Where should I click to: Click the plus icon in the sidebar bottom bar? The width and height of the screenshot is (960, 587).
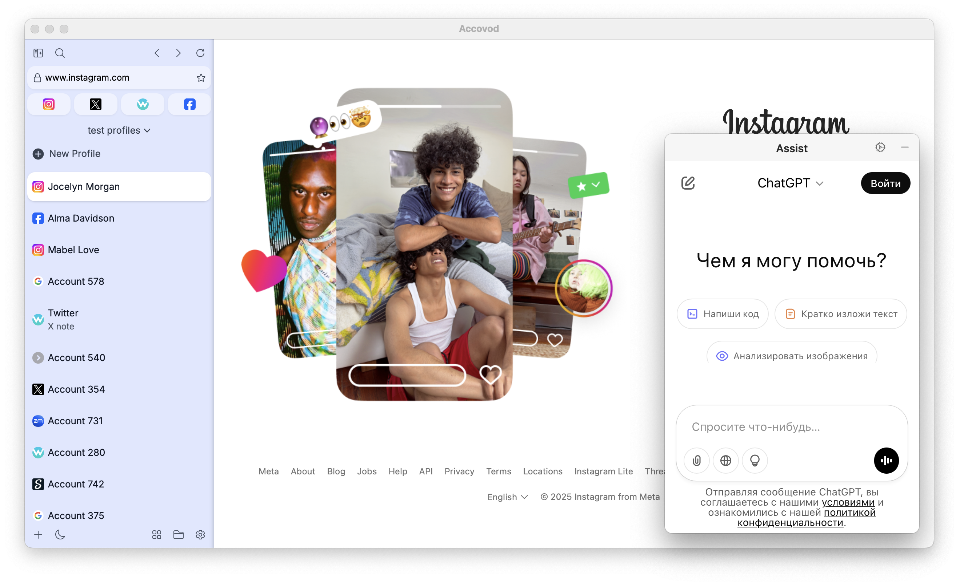click(38, 535)
